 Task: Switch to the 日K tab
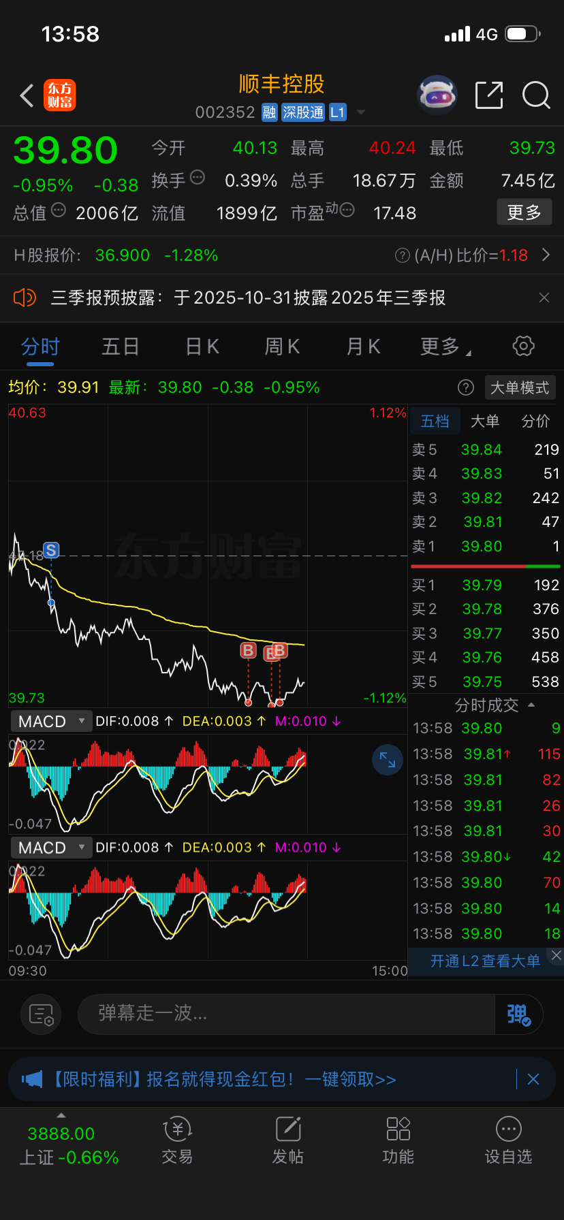point(202,347)
